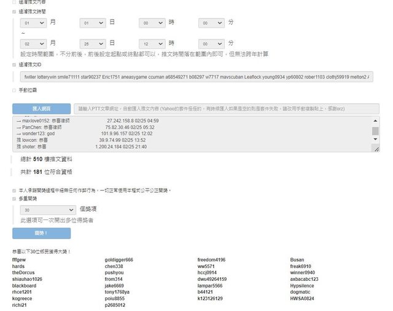The image size is (393, 311).
Task: Open the end month dropdown
Action: click(x=33, y=44)
